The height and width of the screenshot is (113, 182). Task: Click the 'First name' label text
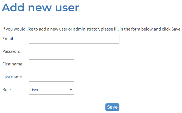pyautogui.click(x=12, y=64)
